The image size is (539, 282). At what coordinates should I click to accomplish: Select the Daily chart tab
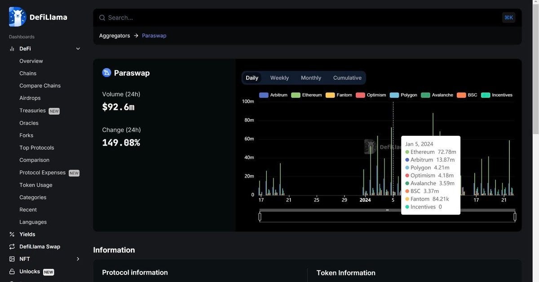coord(252,78)
